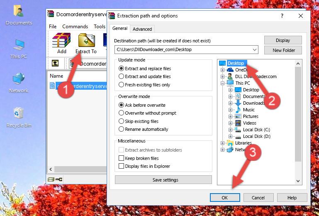Viewport: 319px width, 216px height.
Task: Click the WinRAR books icon in dialog title bar
Action: click(112, 16)
